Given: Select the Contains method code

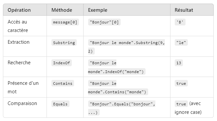Looking at the screenshot, I should (x=63, y=83).
